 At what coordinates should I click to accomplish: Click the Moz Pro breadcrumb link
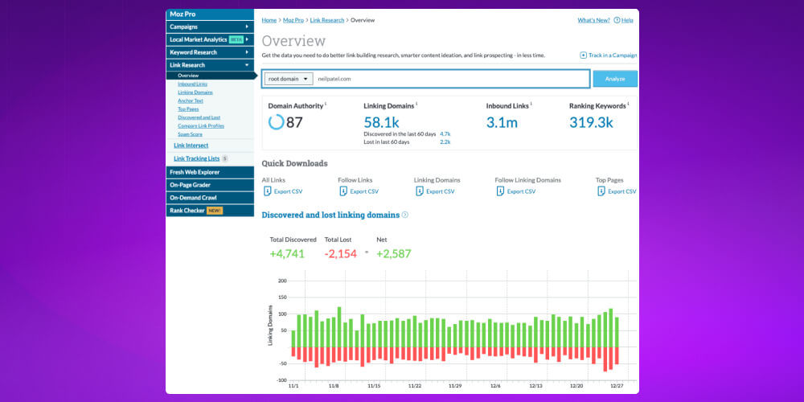293,21
